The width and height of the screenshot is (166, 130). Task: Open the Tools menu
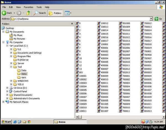39,7
